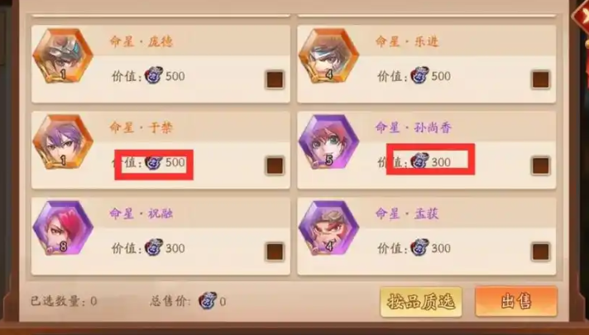Tap the 于禁 hero portrait icon
The image size is (589, 335).
[x=63, y=142]
